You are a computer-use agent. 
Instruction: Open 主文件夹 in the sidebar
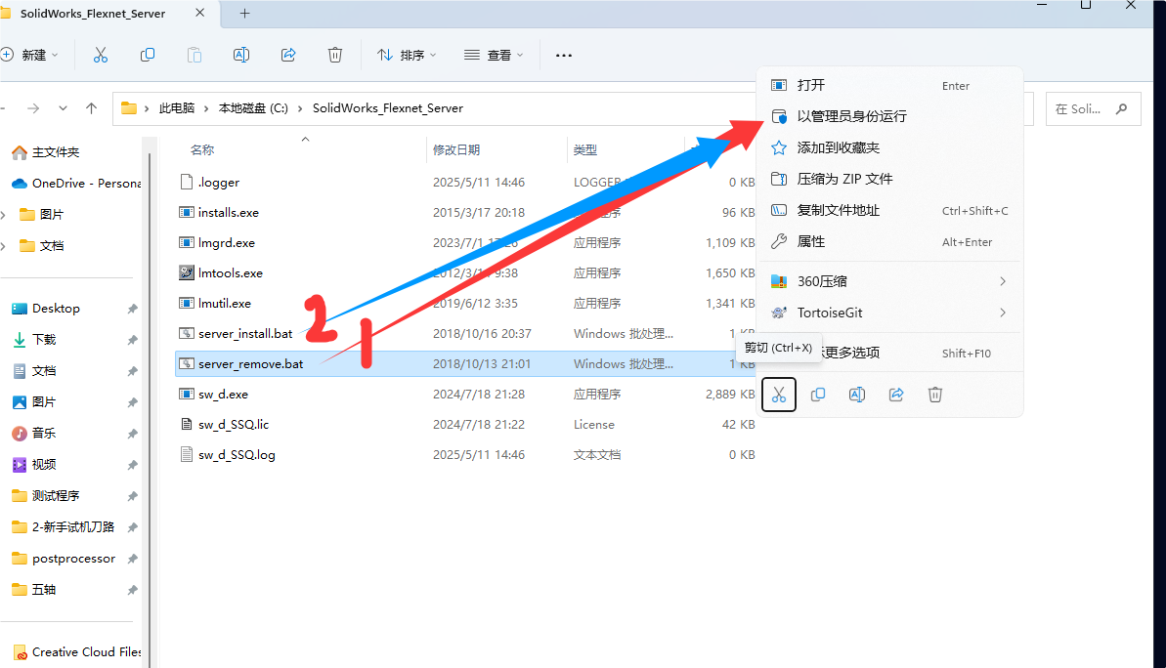tap(55, 152)
